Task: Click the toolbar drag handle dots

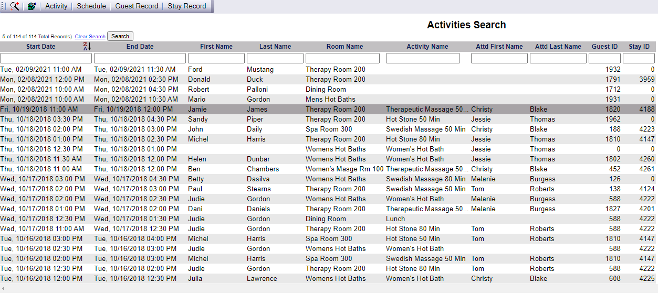Action: pos(3,6)
